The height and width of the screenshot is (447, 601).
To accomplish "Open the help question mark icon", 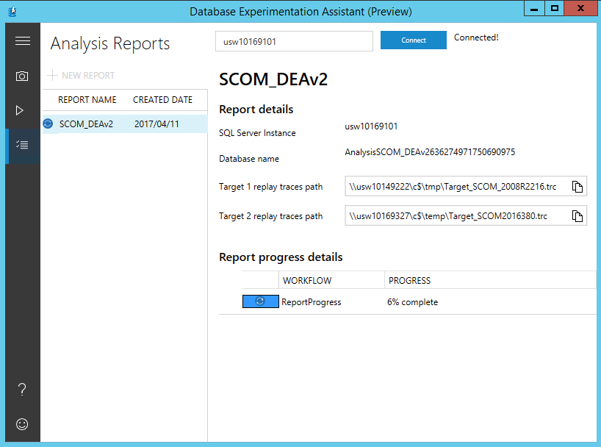I will coord(22,389).
